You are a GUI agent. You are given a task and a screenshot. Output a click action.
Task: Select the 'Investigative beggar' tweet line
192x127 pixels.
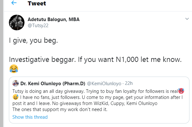click(95, 60)
